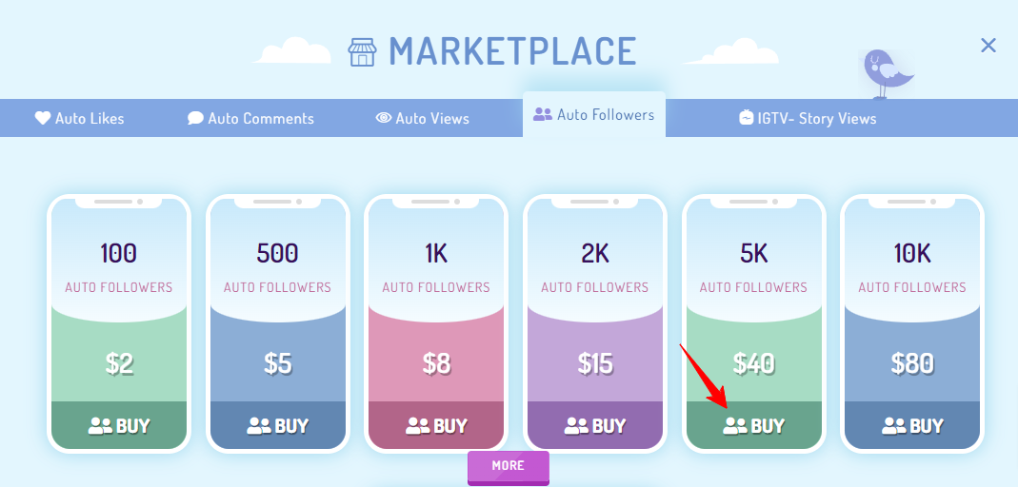Buy the 2K followers $15 package

[594, 425]
